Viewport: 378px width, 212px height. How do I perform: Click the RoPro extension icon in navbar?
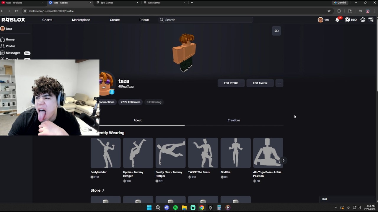click(371, 20)
